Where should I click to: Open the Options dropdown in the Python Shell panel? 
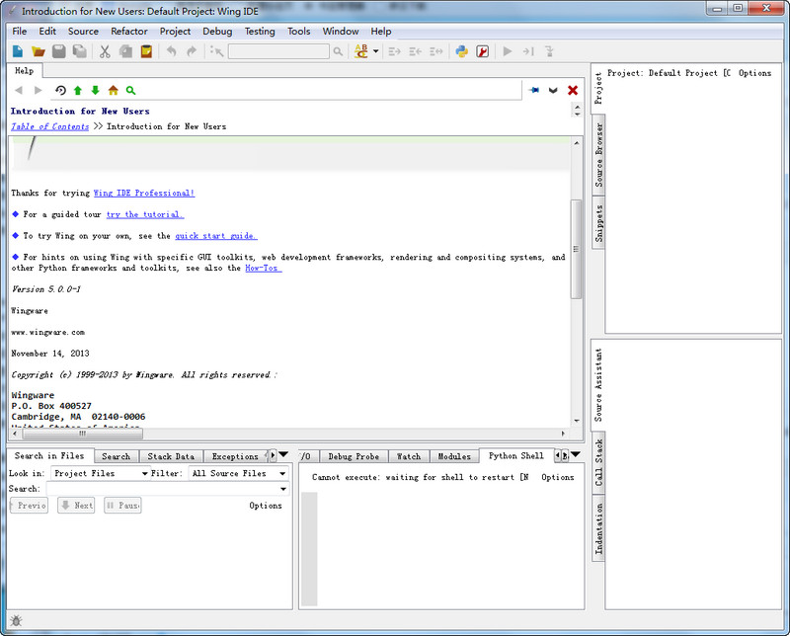coord(558,477)
